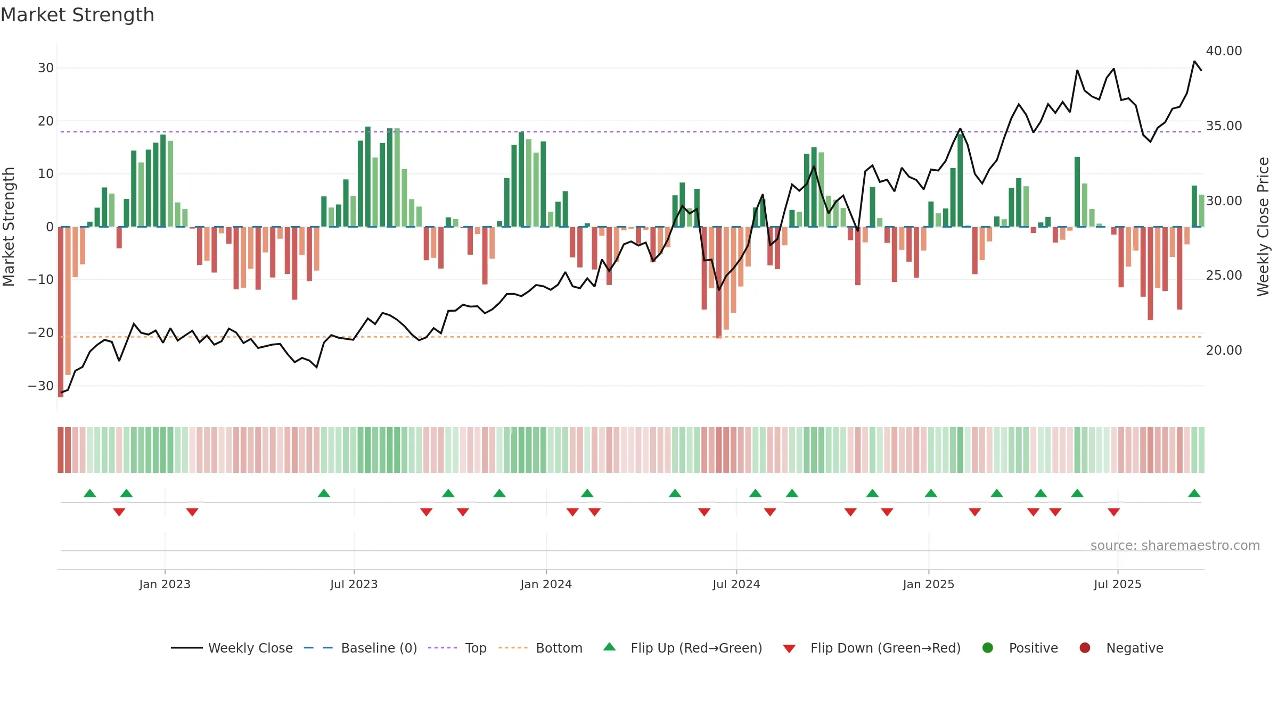The image size is (1278, 718).
Task: Click the Jul 2024 x-axis label
Action: click(736, 584)
